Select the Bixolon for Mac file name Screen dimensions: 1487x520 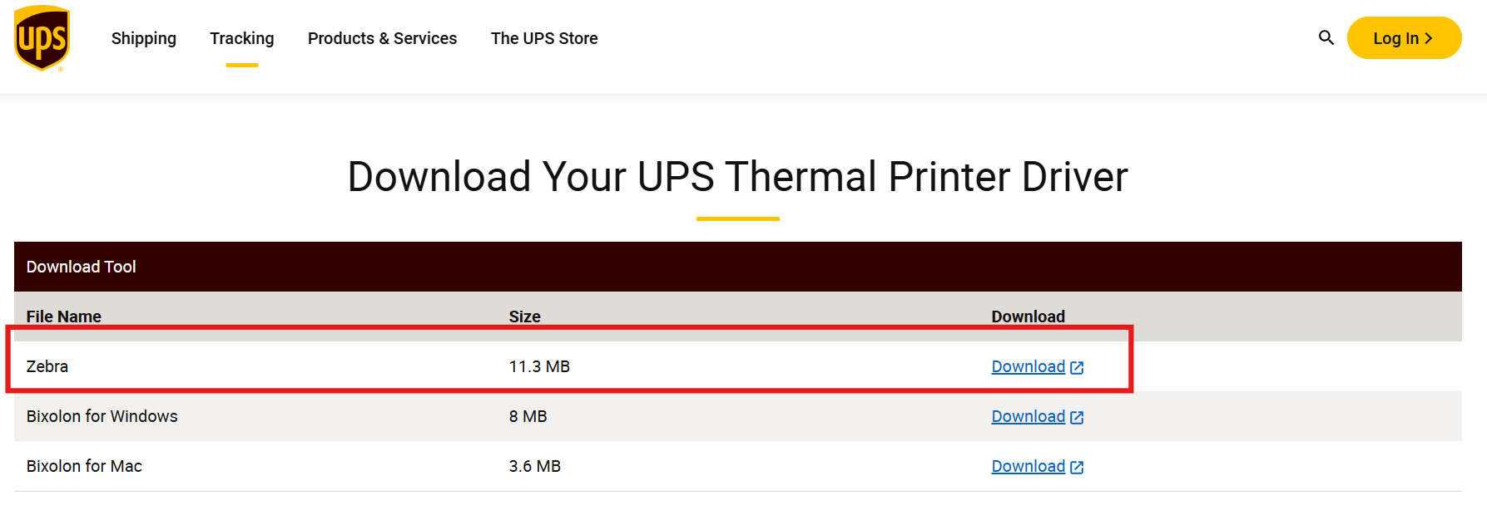tap(84, 466)
